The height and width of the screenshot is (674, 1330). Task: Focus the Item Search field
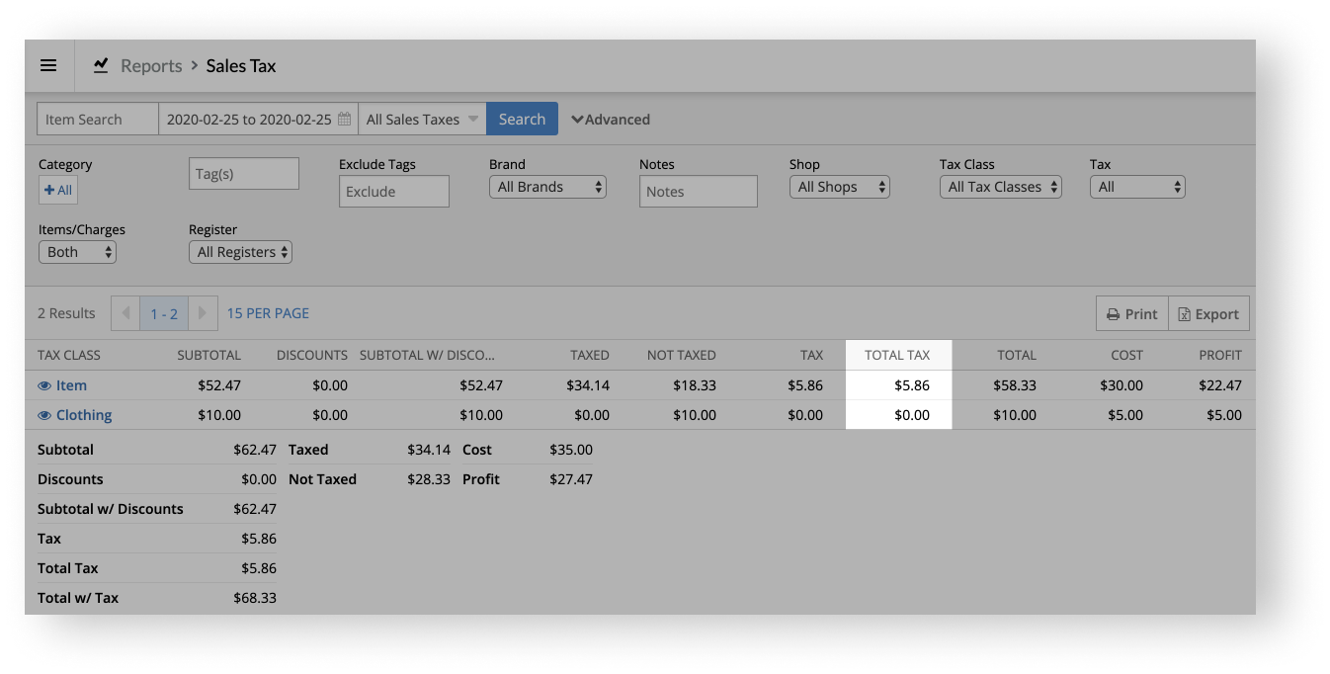coord(98,120)
